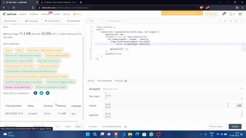Image resolution: width=246 pixels, height=138 pixels.
Task: Click the browser back arrow
Action: pos(3,8)
